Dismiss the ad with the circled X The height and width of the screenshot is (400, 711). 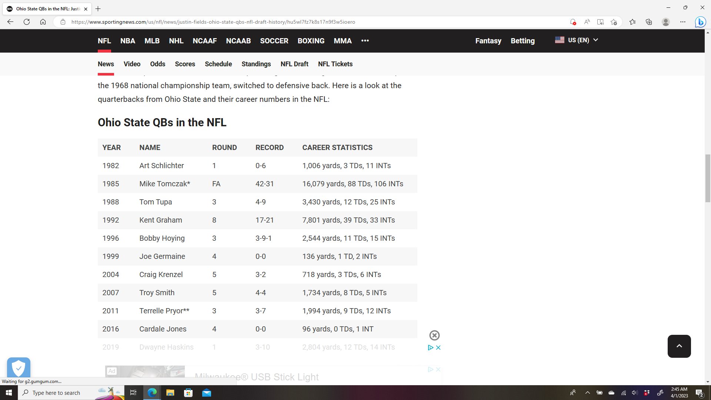[x=434, y=335]
